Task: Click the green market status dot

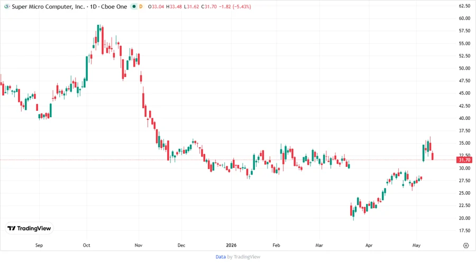Action: pyautogui.click(x=134, y=6)
